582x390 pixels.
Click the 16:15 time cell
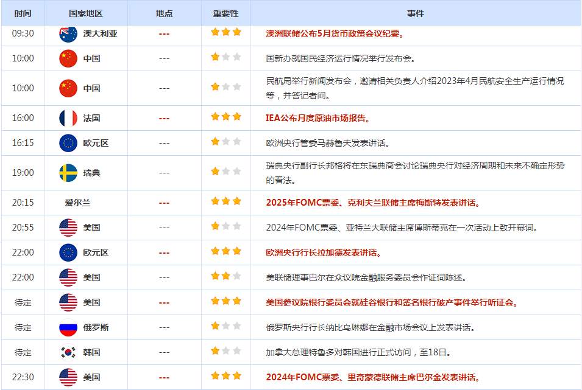[x=23, y=143]
